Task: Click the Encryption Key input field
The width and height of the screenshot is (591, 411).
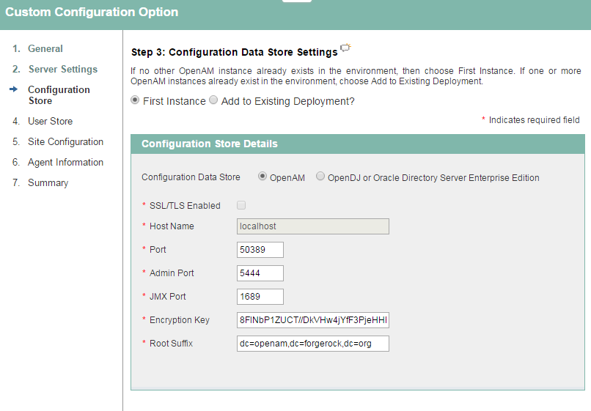Action: coord(313,320)
